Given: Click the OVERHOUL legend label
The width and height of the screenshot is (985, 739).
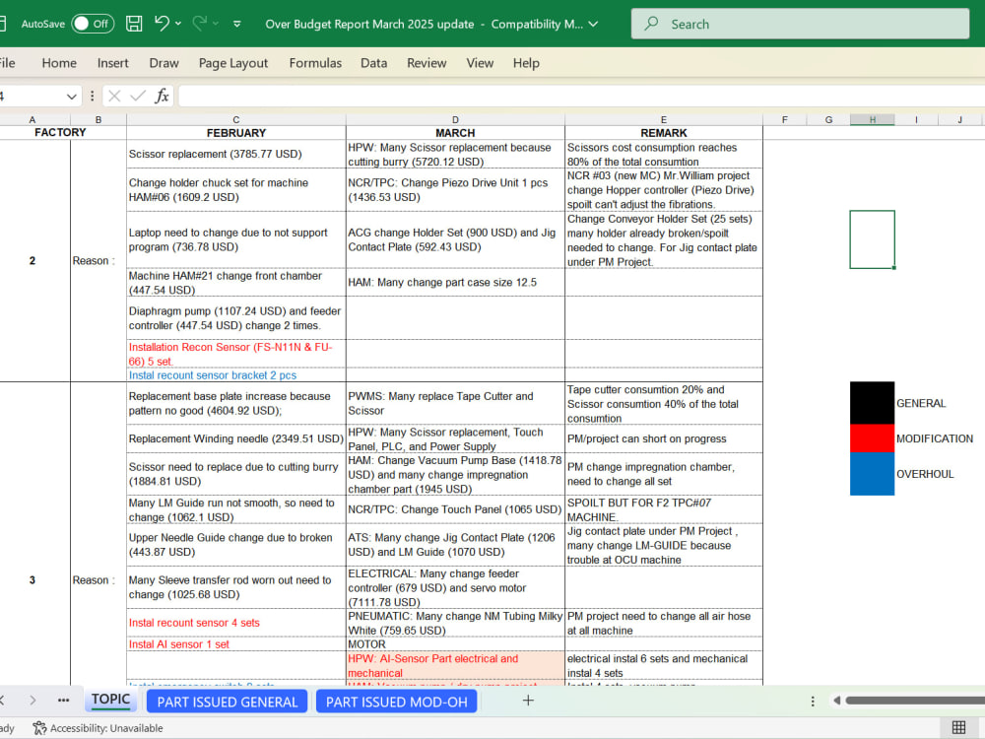Looking at the screenshot, I should [x=925, y=474].
